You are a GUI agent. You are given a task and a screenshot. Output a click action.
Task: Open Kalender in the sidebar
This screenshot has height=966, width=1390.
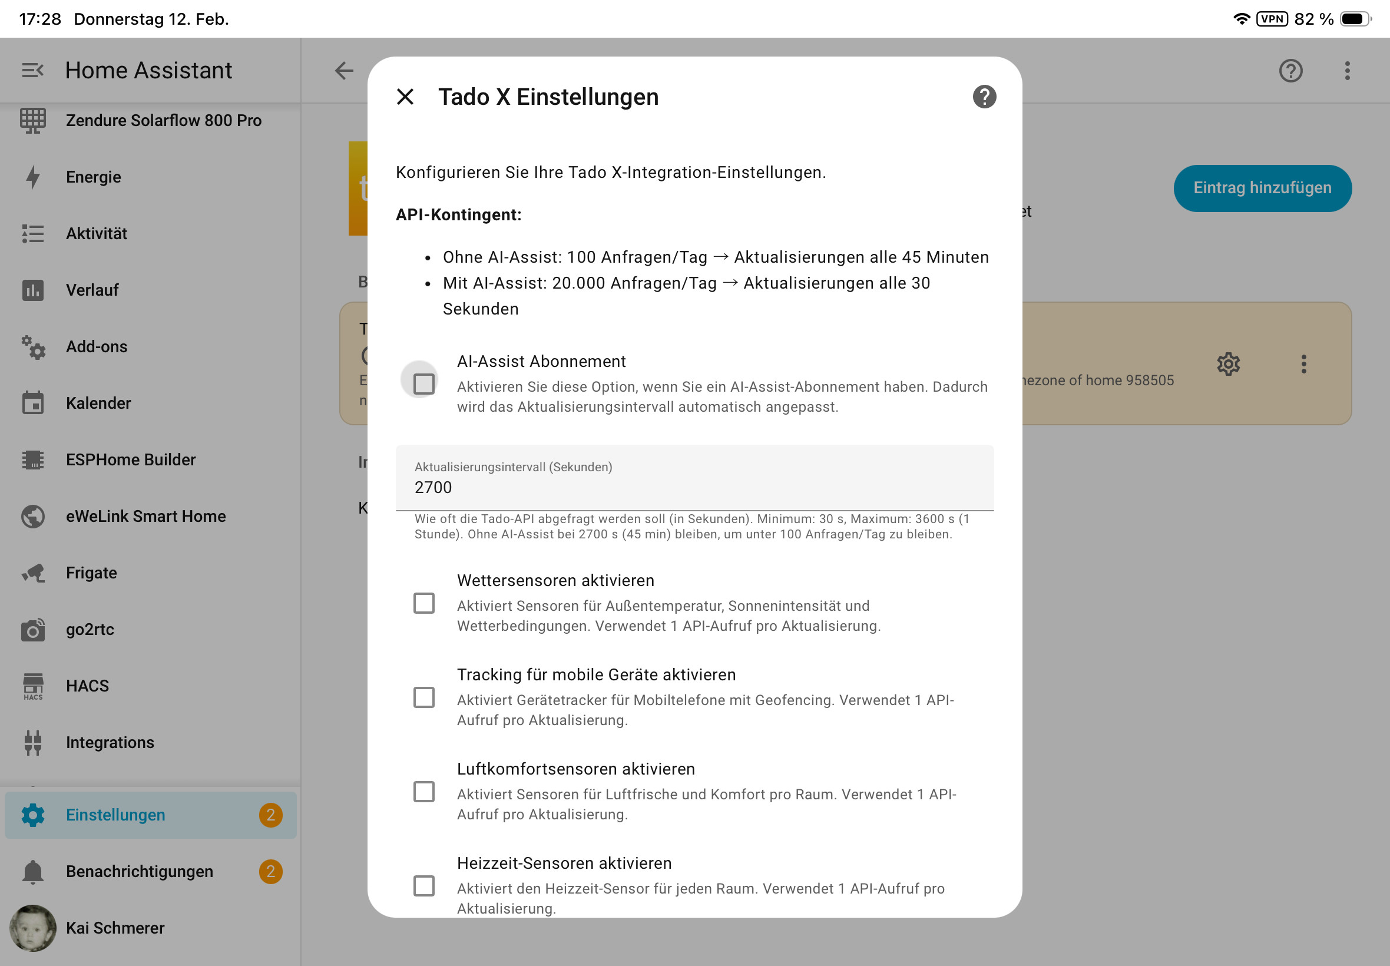(98, 403)
